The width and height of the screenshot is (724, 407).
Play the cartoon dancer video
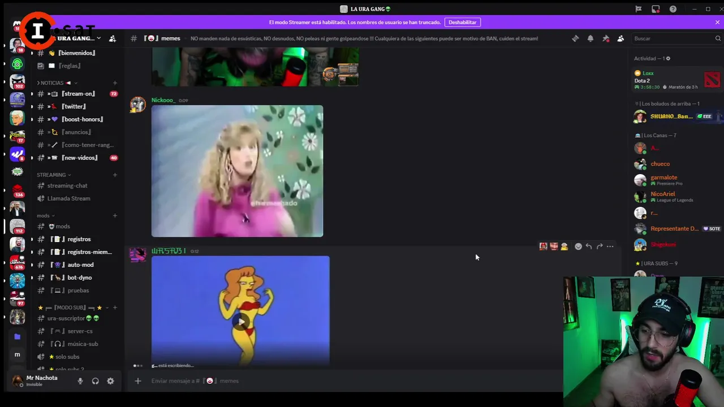241,321
